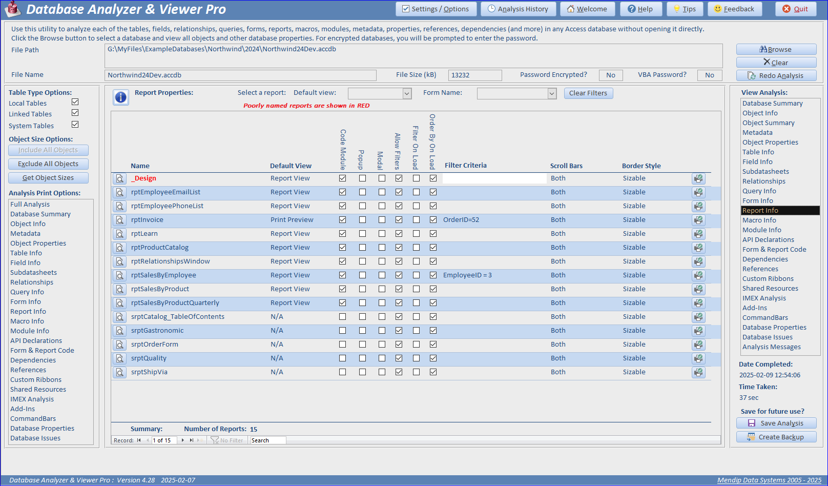Click Get Object Sizes button

point(48,178)
